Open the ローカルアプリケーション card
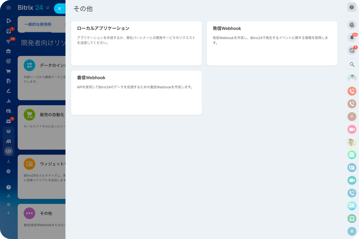359x239 pixels. click(136, 43)
